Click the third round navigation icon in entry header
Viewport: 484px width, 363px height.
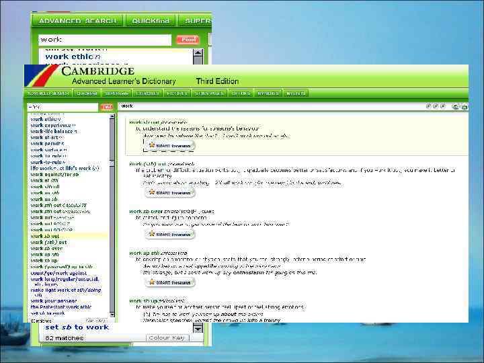(x=442, y=106)
